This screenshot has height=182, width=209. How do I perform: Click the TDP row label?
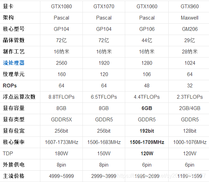tap(8, 154)
